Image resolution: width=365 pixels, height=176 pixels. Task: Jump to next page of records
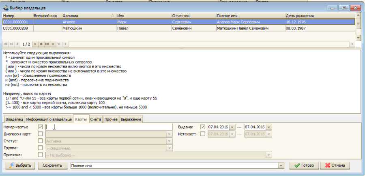(x=41, y=44)
